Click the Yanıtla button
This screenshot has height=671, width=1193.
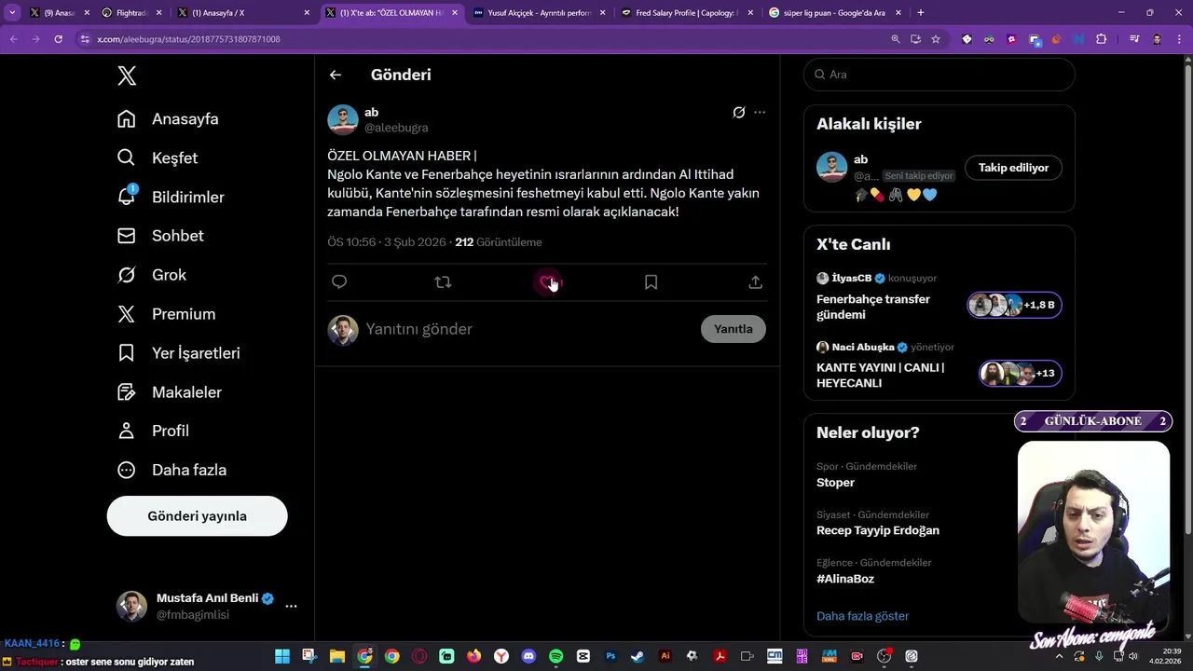pyautogui.click(x=734, y=329)
